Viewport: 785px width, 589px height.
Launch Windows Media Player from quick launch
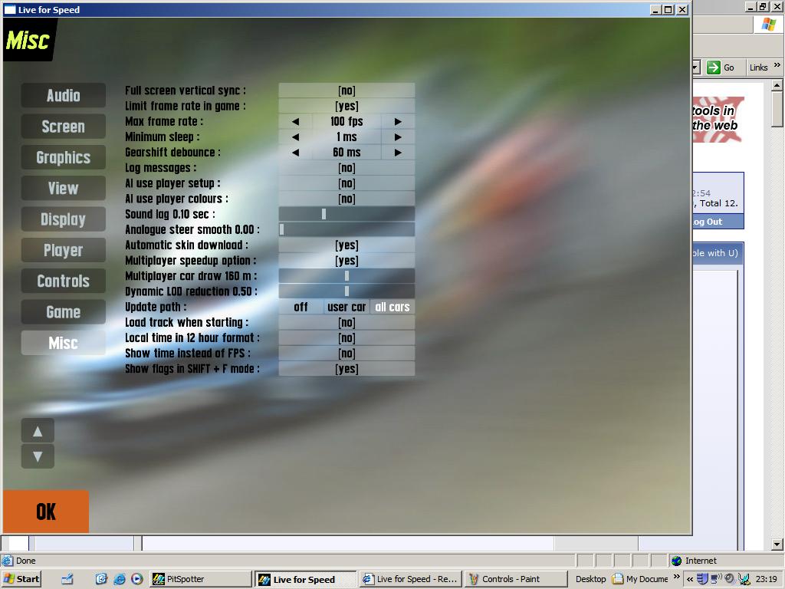tap(136, 579)
